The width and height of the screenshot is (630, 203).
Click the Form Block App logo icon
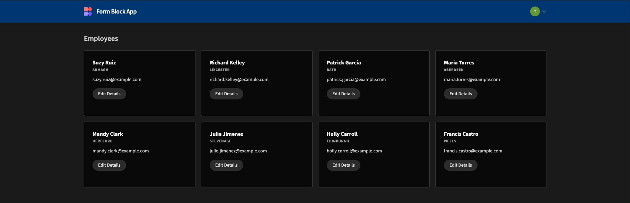(88, 11)
